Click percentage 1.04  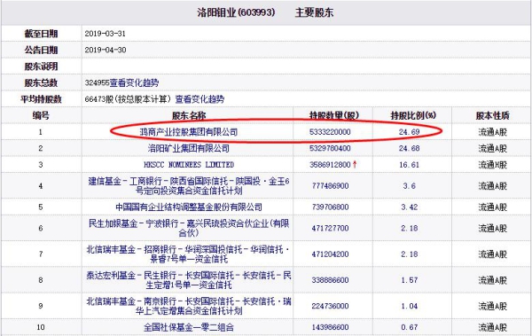[x=409, y=306]
